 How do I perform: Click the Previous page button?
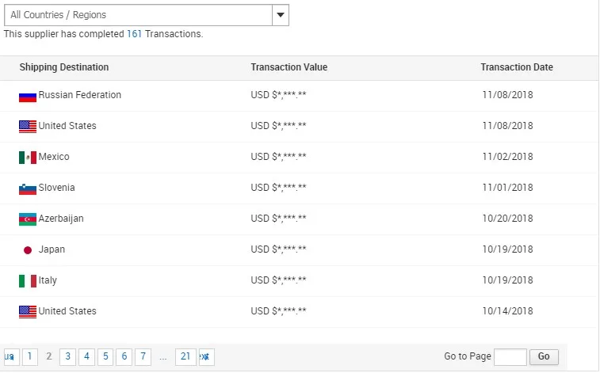pyautogui.click(x=11, y=357)
